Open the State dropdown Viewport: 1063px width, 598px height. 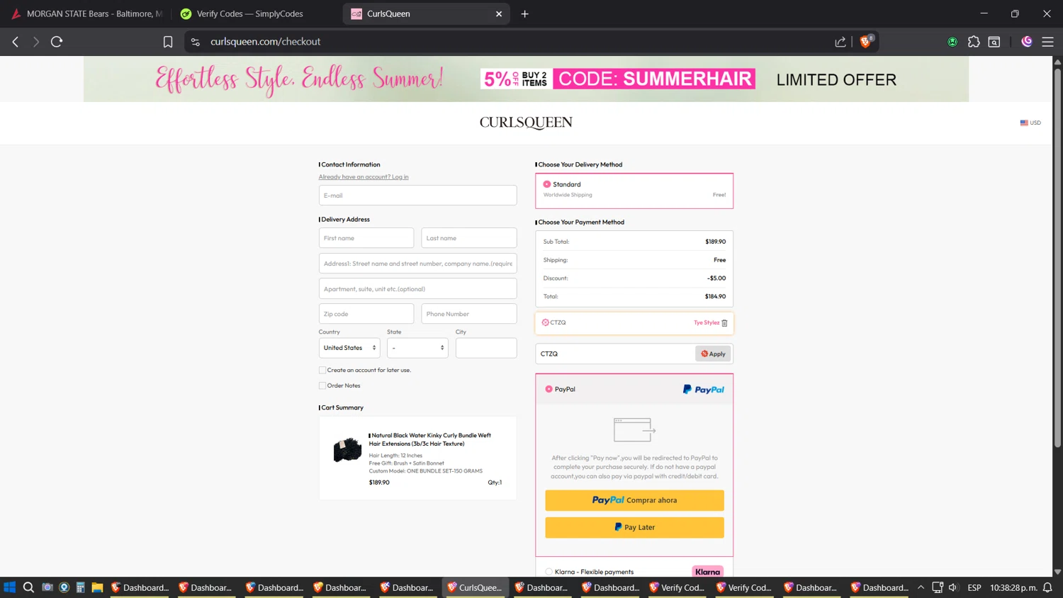[x=417, y=348]
